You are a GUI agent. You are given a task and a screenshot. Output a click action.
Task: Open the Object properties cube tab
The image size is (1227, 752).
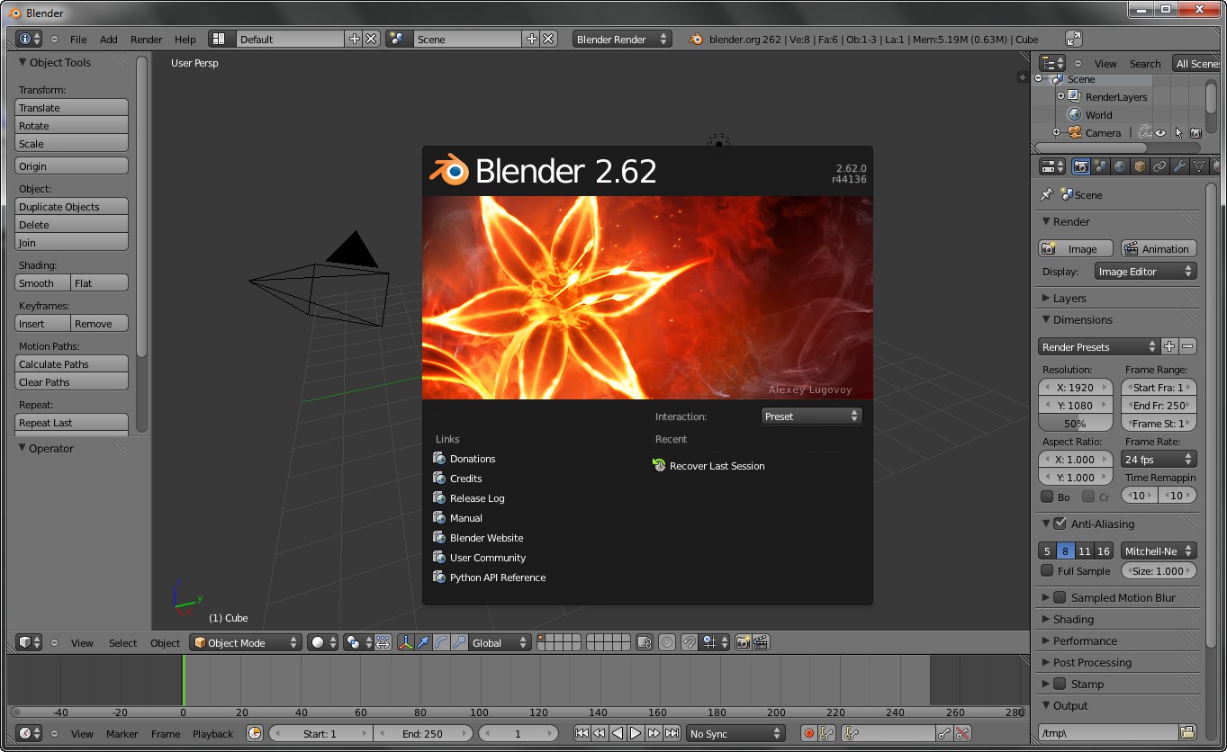point(1140,166)
